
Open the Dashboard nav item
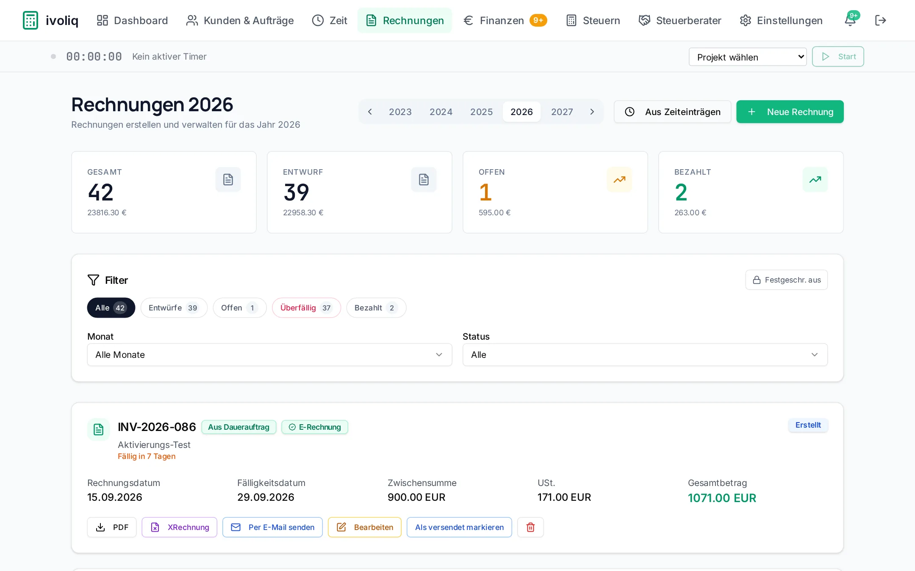click(132, 20)
